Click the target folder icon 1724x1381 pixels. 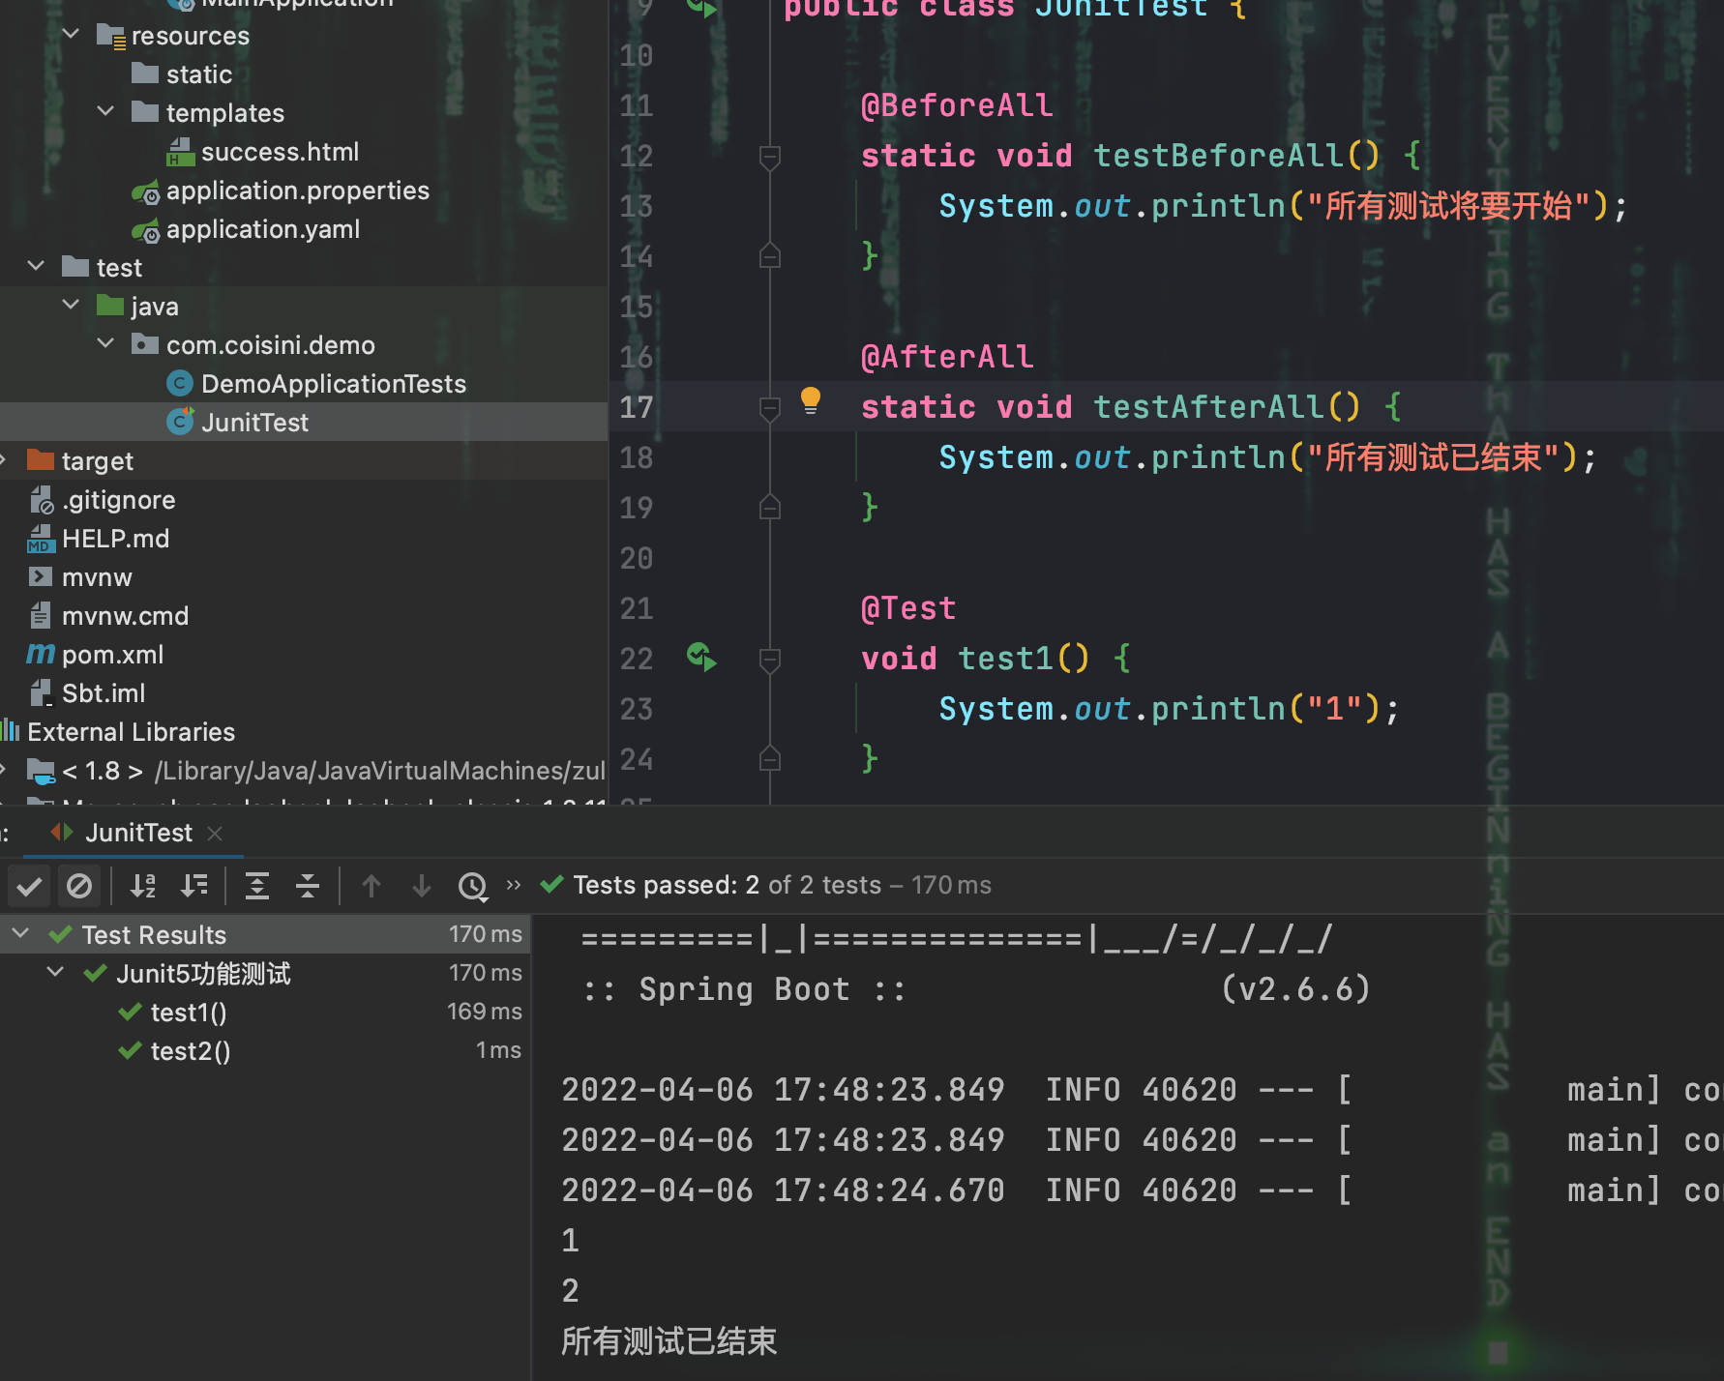coord(40,459)
